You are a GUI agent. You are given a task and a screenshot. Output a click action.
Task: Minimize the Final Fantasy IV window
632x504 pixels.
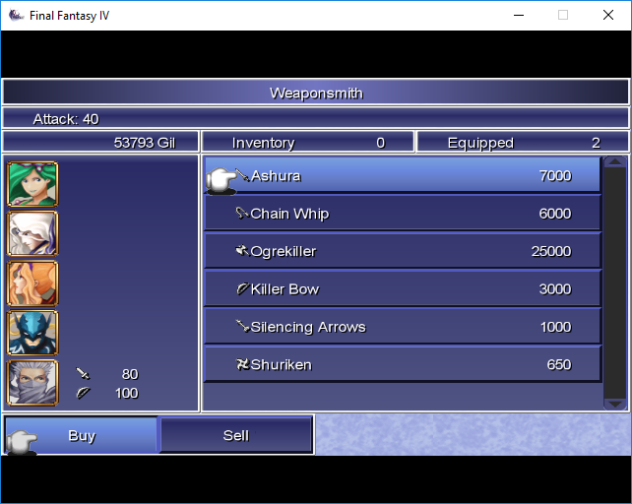[x=519, y=16]
